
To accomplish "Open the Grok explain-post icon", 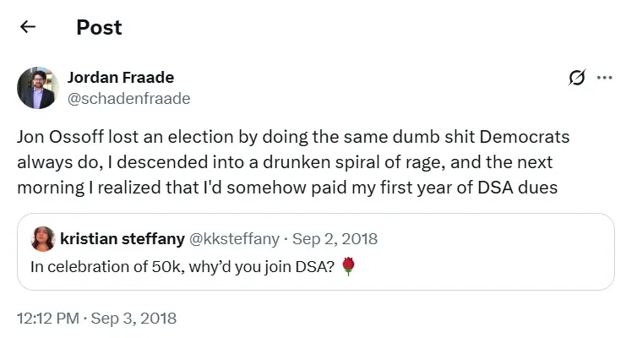I will [x=577, y=78].
